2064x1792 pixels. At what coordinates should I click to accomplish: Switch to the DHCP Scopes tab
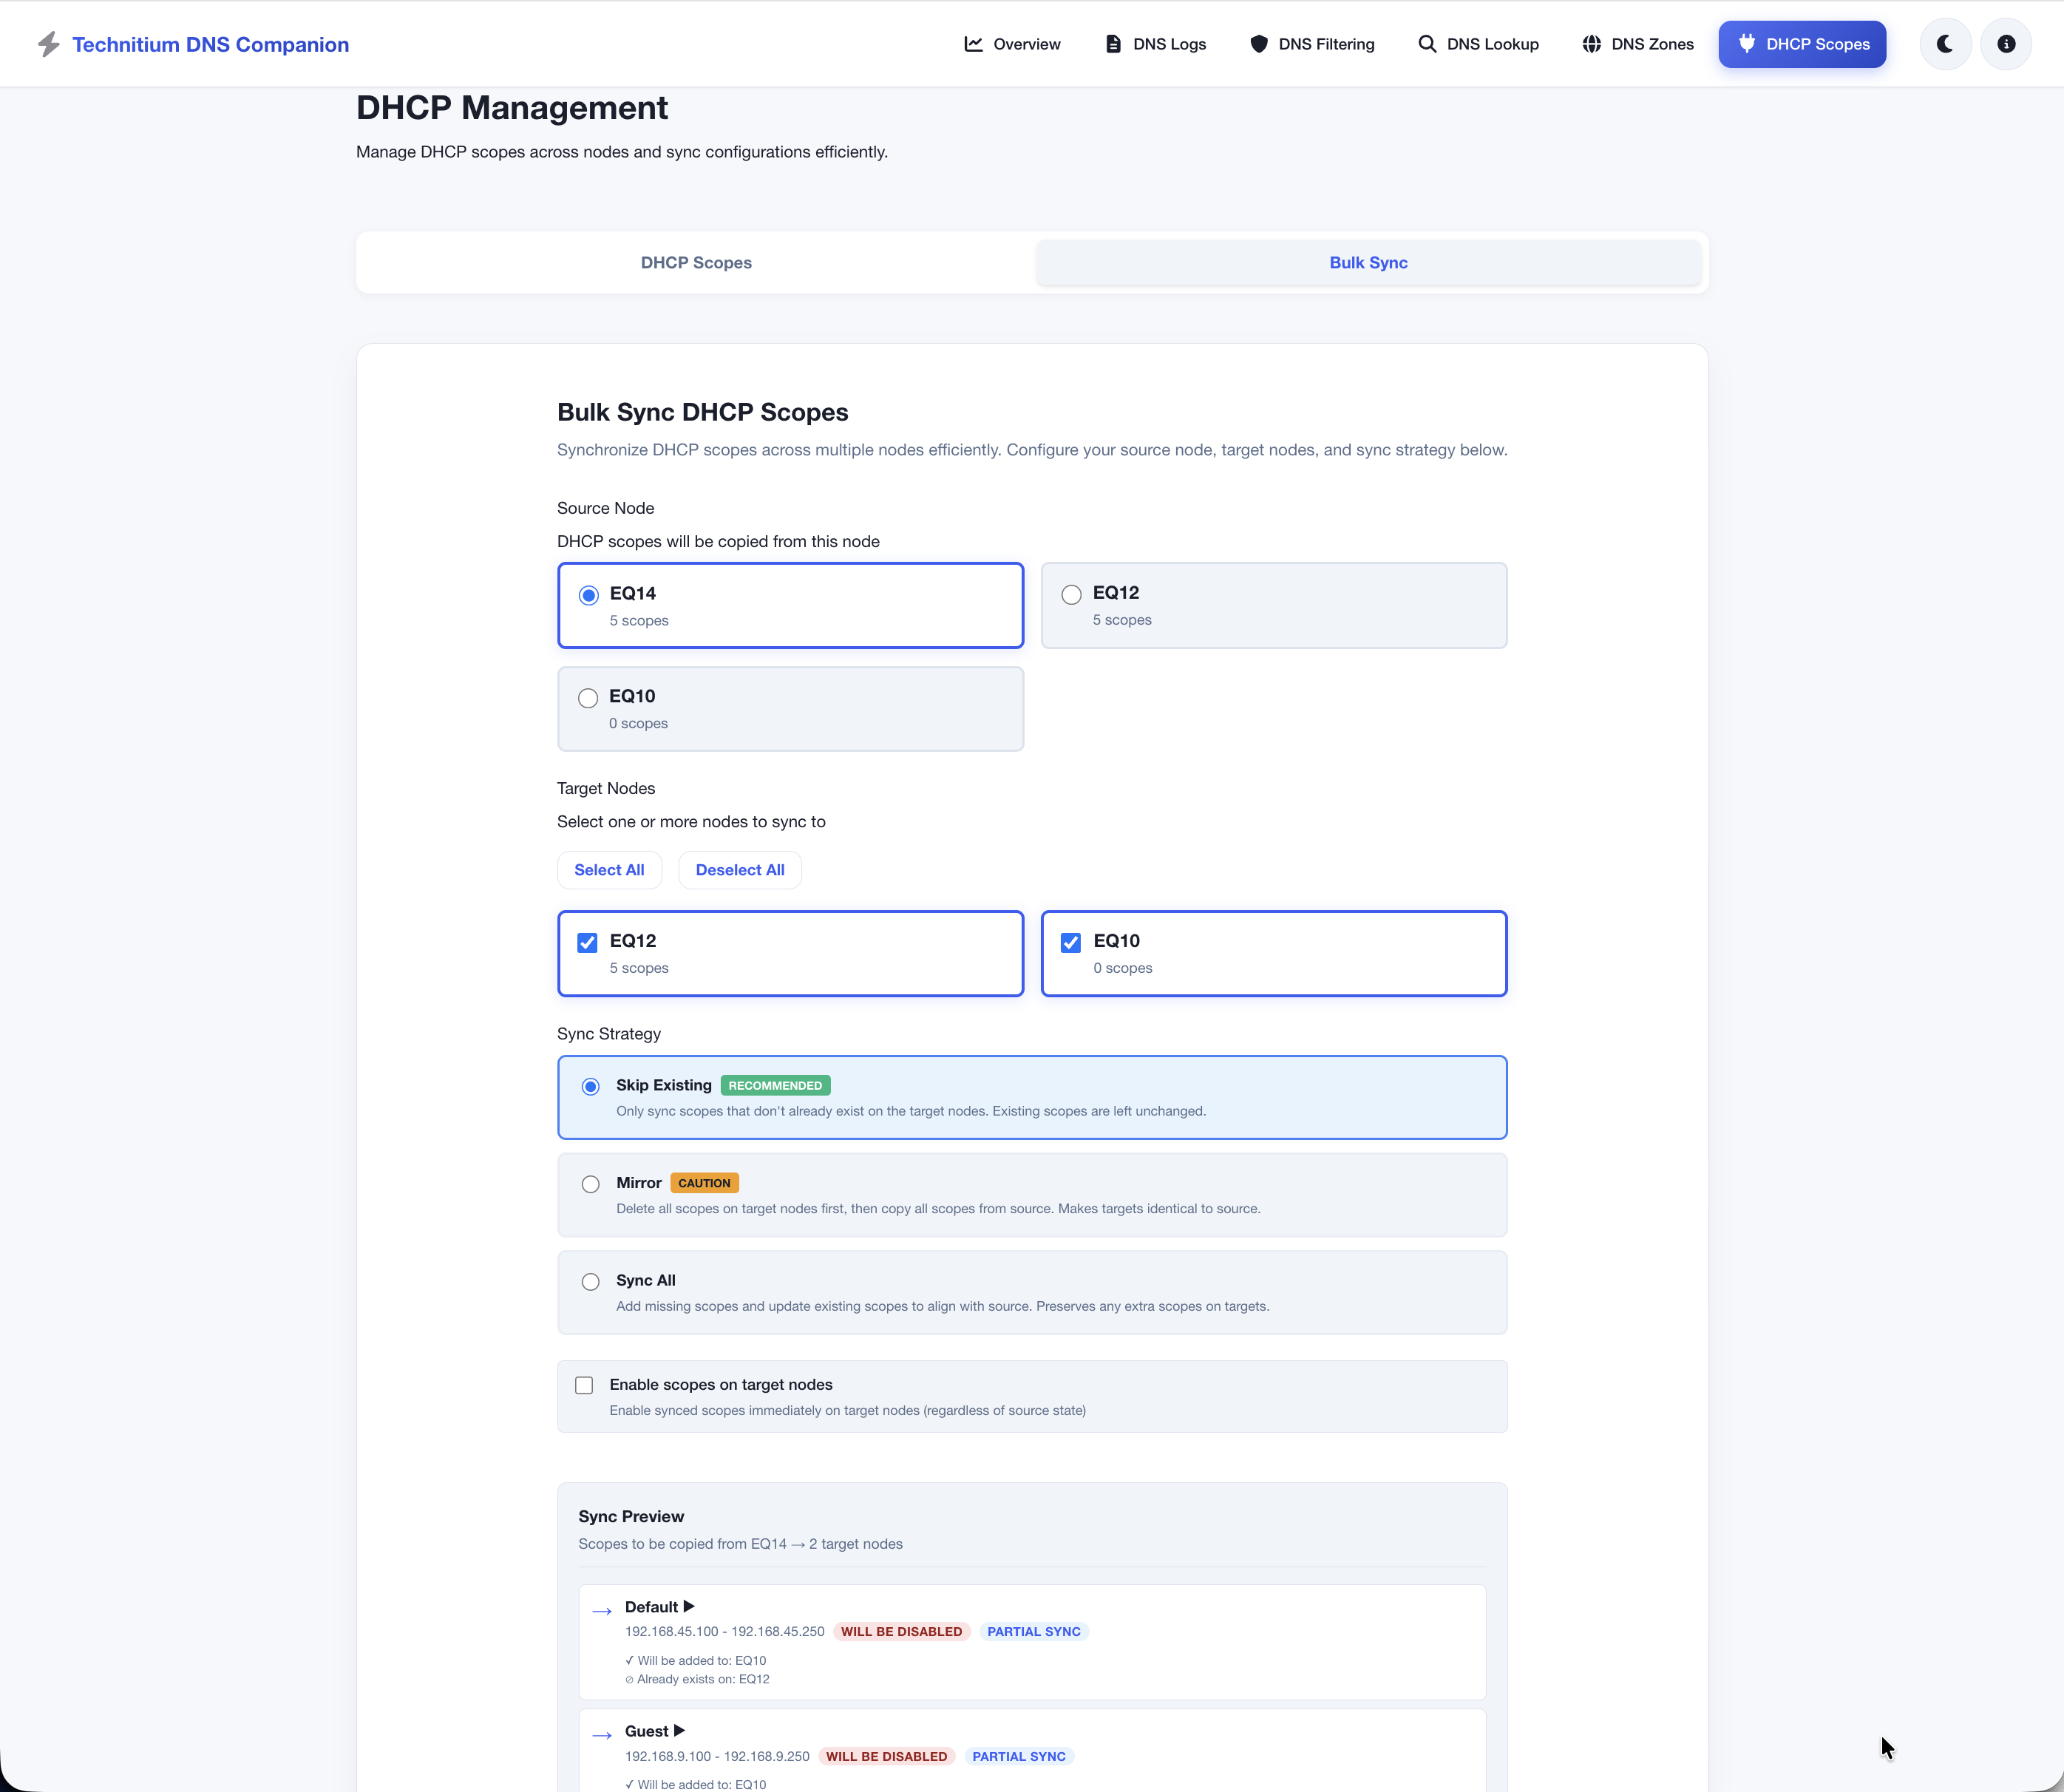pos(696,262)
